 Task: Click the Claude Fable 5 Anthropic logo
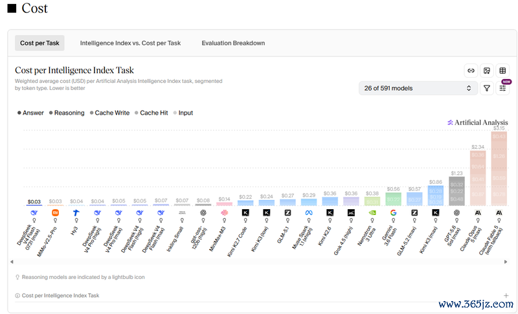point(499,213)
